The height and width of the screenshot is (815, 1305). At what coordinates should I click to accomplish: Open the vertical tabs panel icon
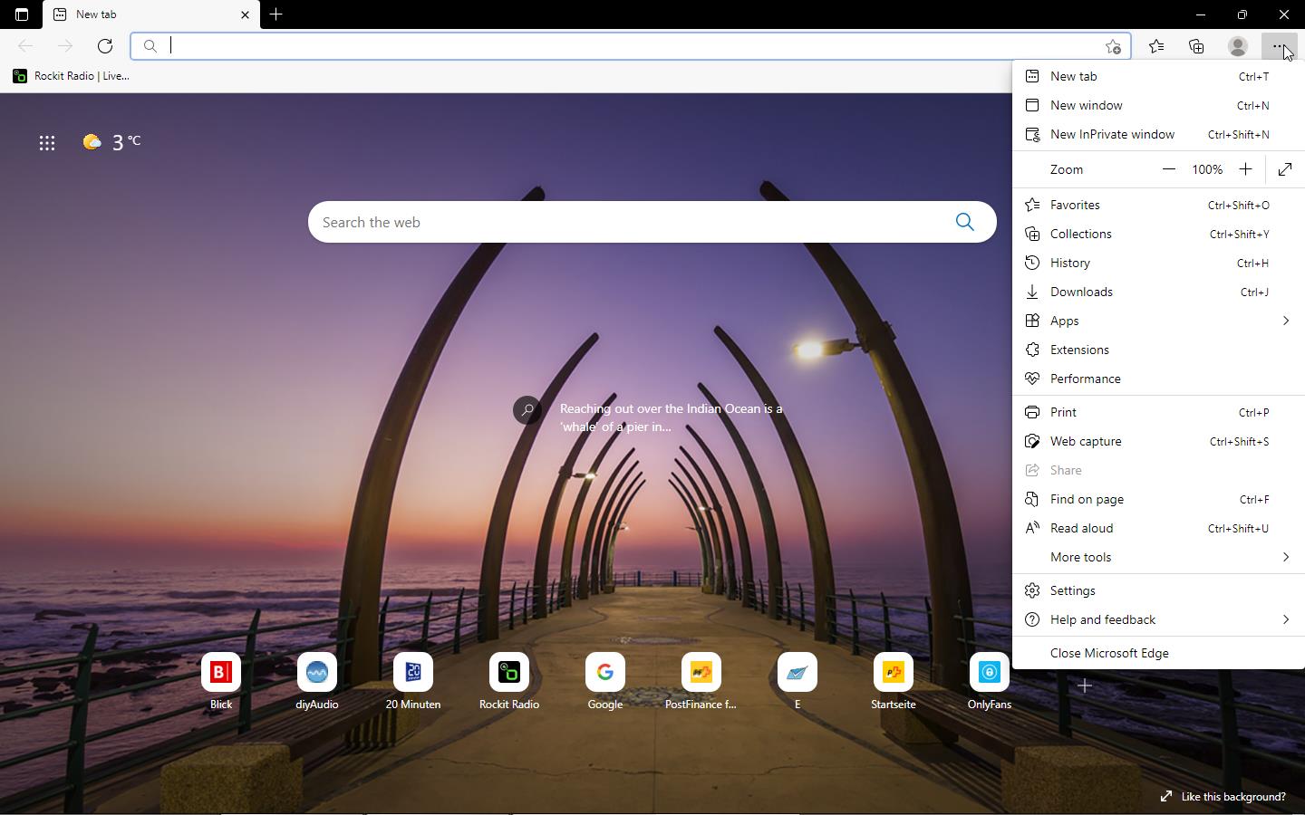pos(22,14)
